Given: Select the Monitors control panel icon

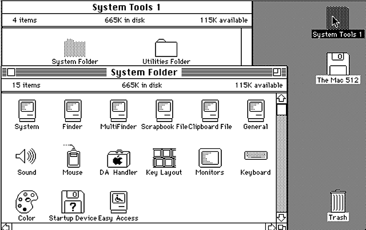Looking at the screenshot, I should (210, 158).
